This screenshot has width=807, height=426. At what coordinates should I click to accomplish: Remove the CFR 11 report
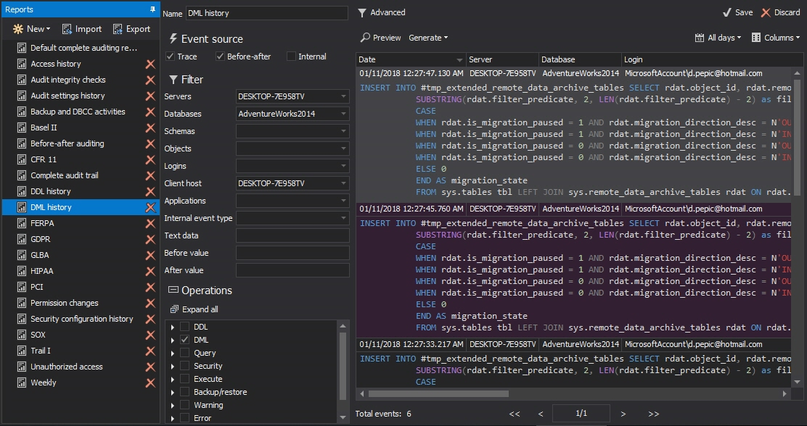pyautogui.click(x=150, y=160)
